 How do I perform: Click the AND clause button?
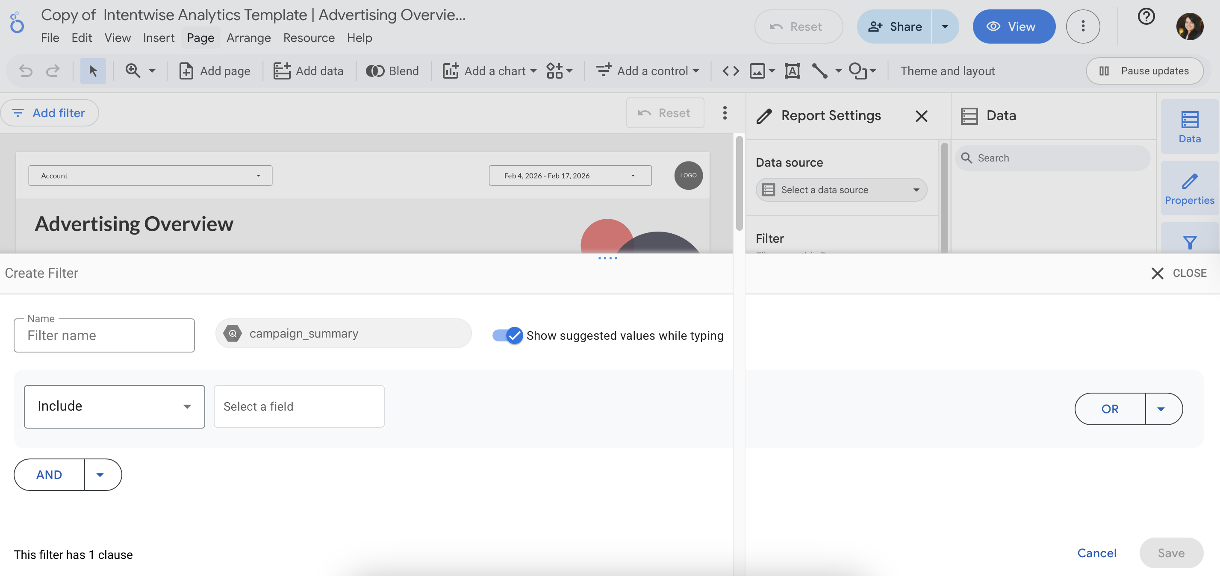pos(49,474)
